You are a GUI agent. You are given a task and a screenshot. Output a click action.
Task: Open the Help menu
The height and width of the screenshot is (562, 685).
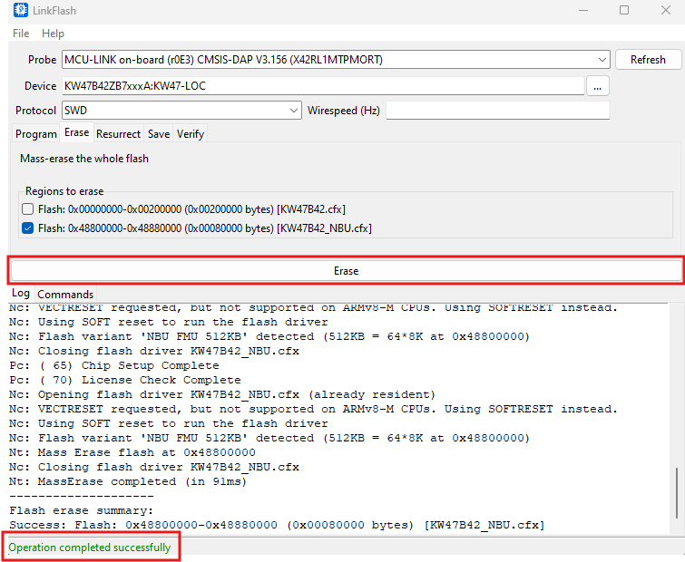click(x=53, y=34)
